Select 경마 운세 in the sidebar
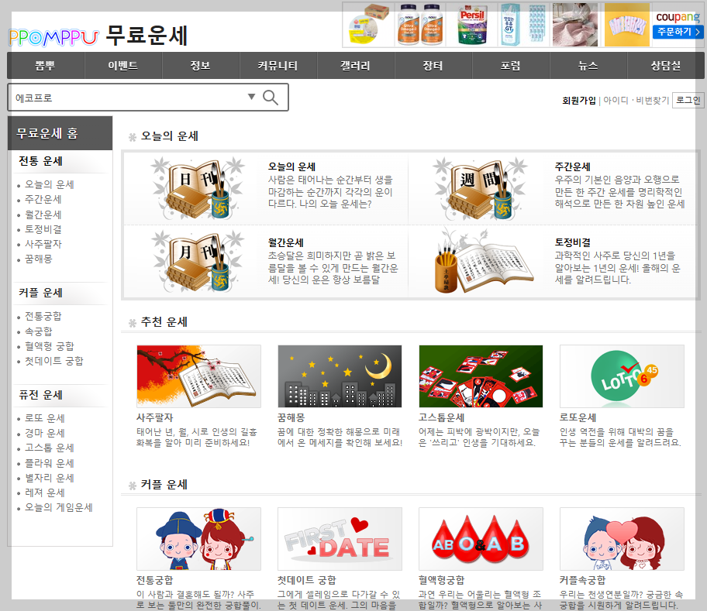Viewport: 707px width, 611px height. tap(45, 433)
